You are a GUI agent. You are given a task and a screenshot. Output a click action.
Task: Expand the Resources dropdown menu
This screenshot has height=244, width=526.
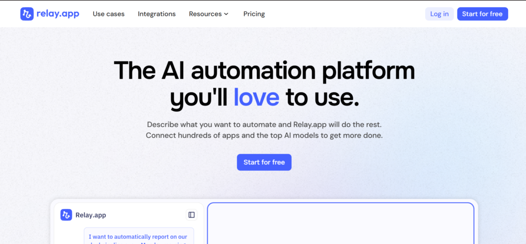tap(209, 14)
